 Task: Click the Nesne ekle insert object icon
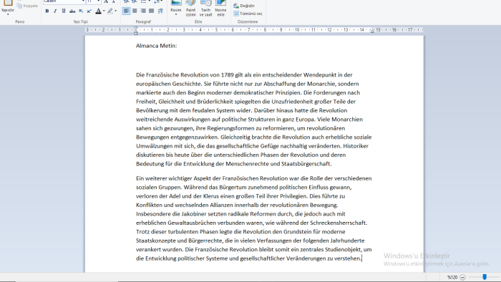[220, 9]
